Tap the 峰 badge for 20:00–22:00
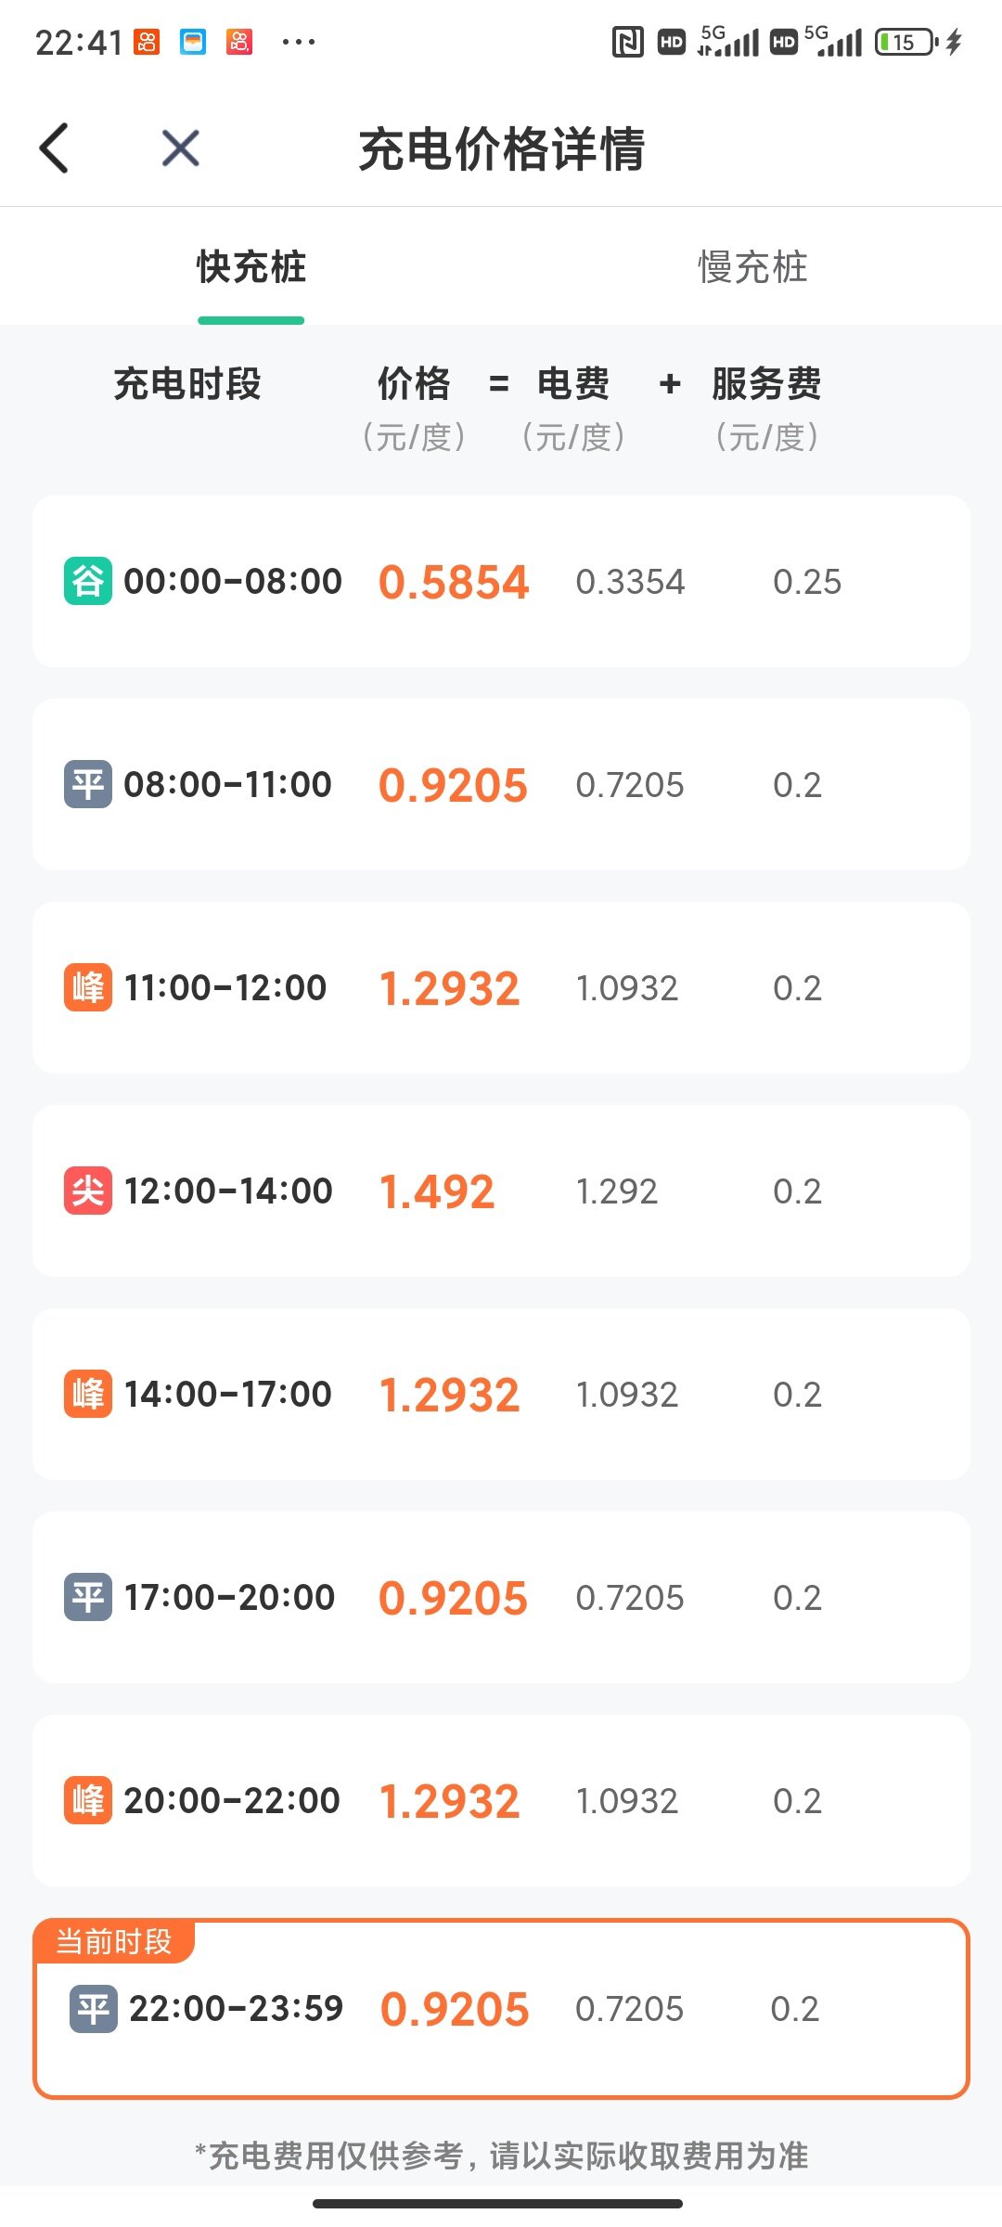The height and width of the screenshot is (2227, 1002). click(x=88, y=1800)
